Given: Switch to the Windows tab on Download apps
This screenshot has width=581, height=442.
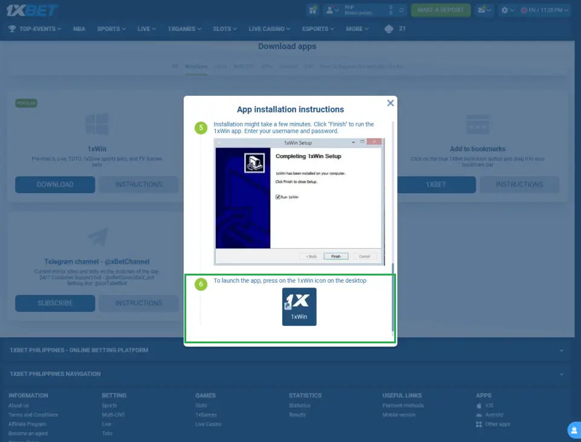Looking at the screenshot, I should pyautogui.click(x=195, y=67).
